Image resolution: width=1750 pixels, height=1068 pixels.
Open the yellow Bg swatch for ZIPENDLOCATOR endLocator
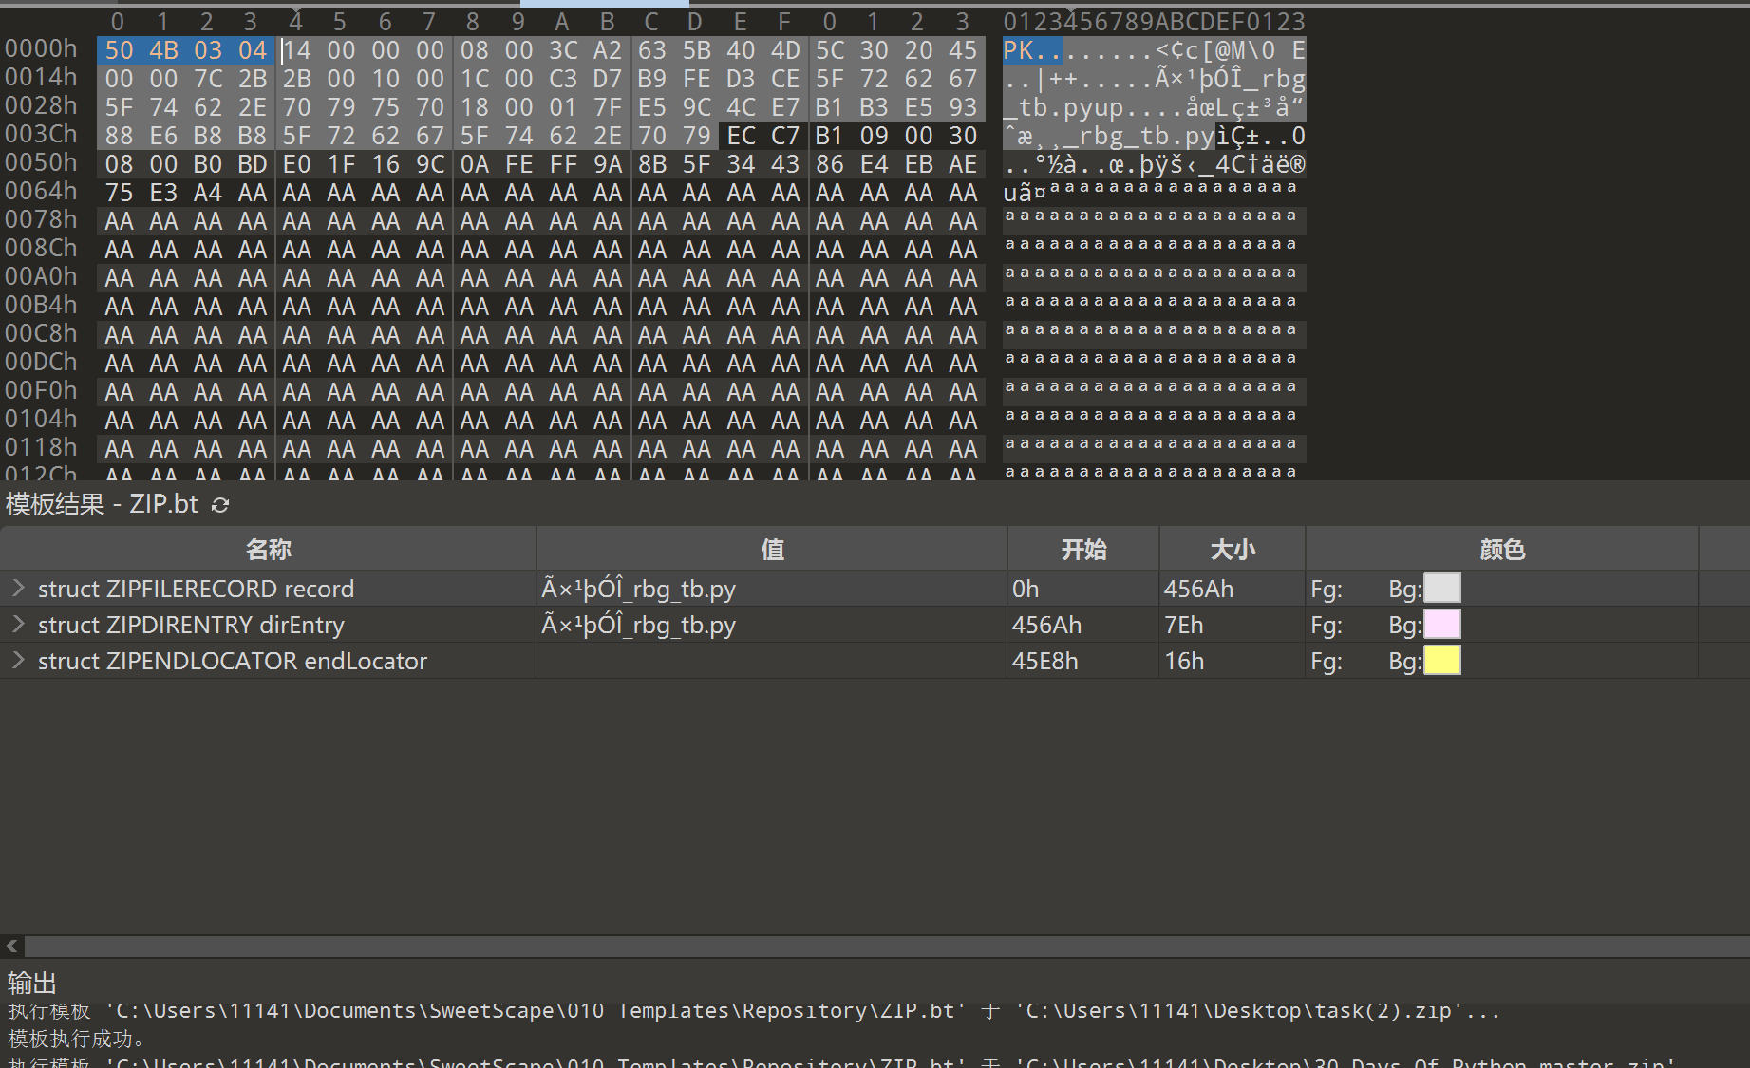point(1442,661)
